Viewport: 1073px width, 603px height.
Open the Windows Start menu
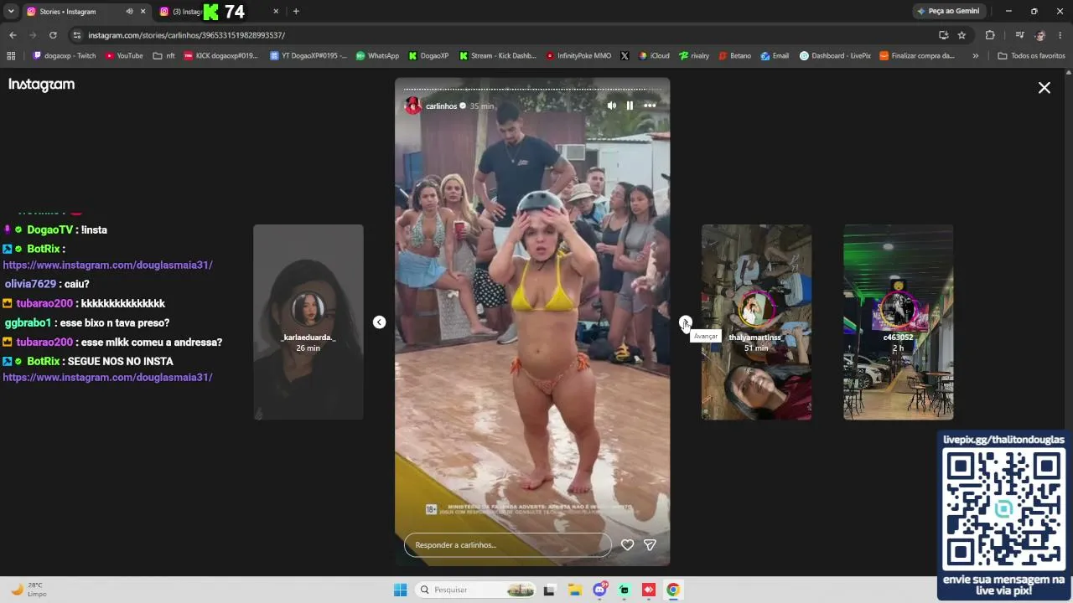(401, 590)
